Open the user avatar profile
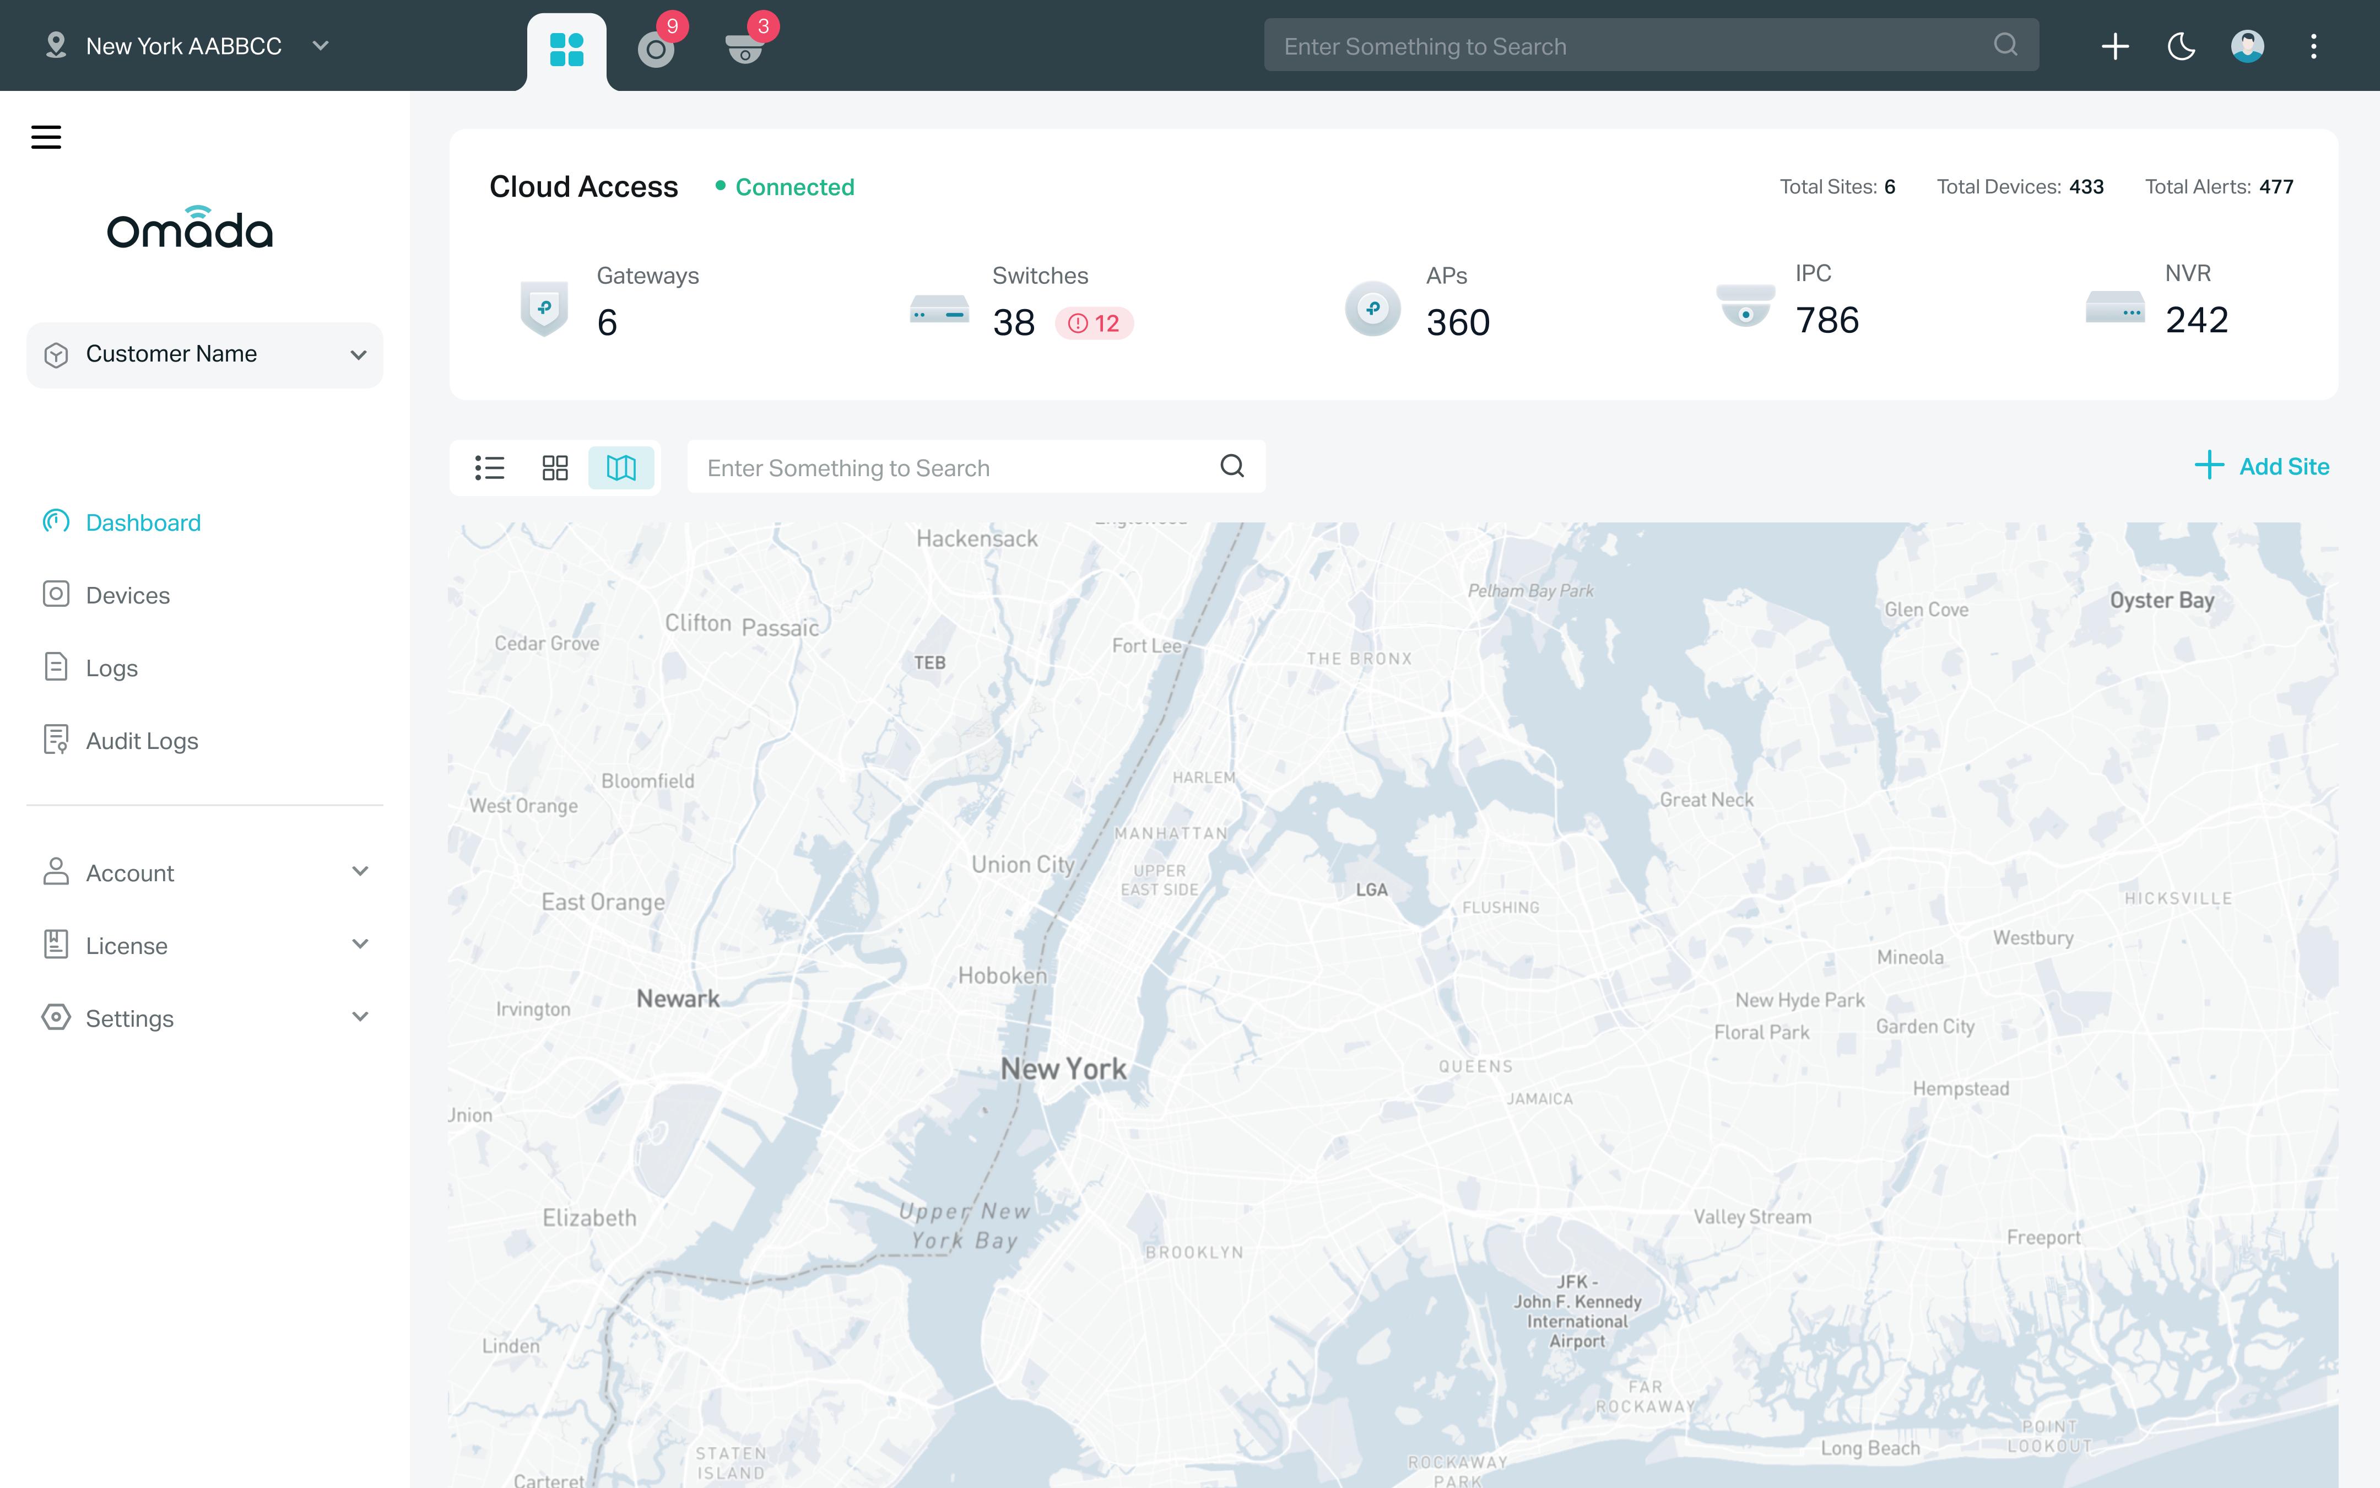Screen dimensions: 2380x1488 click(2246, 46)
